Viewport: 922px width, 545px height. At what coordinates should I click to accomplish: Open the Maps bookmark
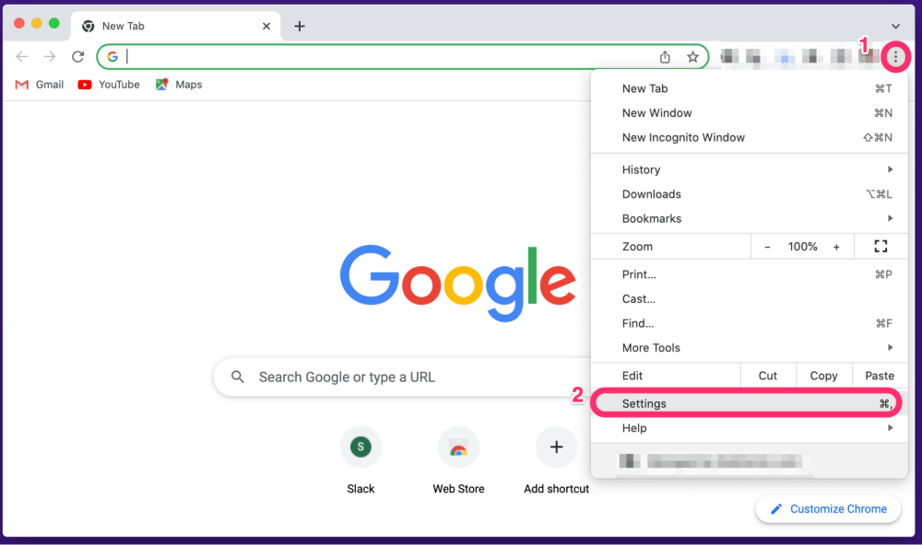(x=179, y=85)
